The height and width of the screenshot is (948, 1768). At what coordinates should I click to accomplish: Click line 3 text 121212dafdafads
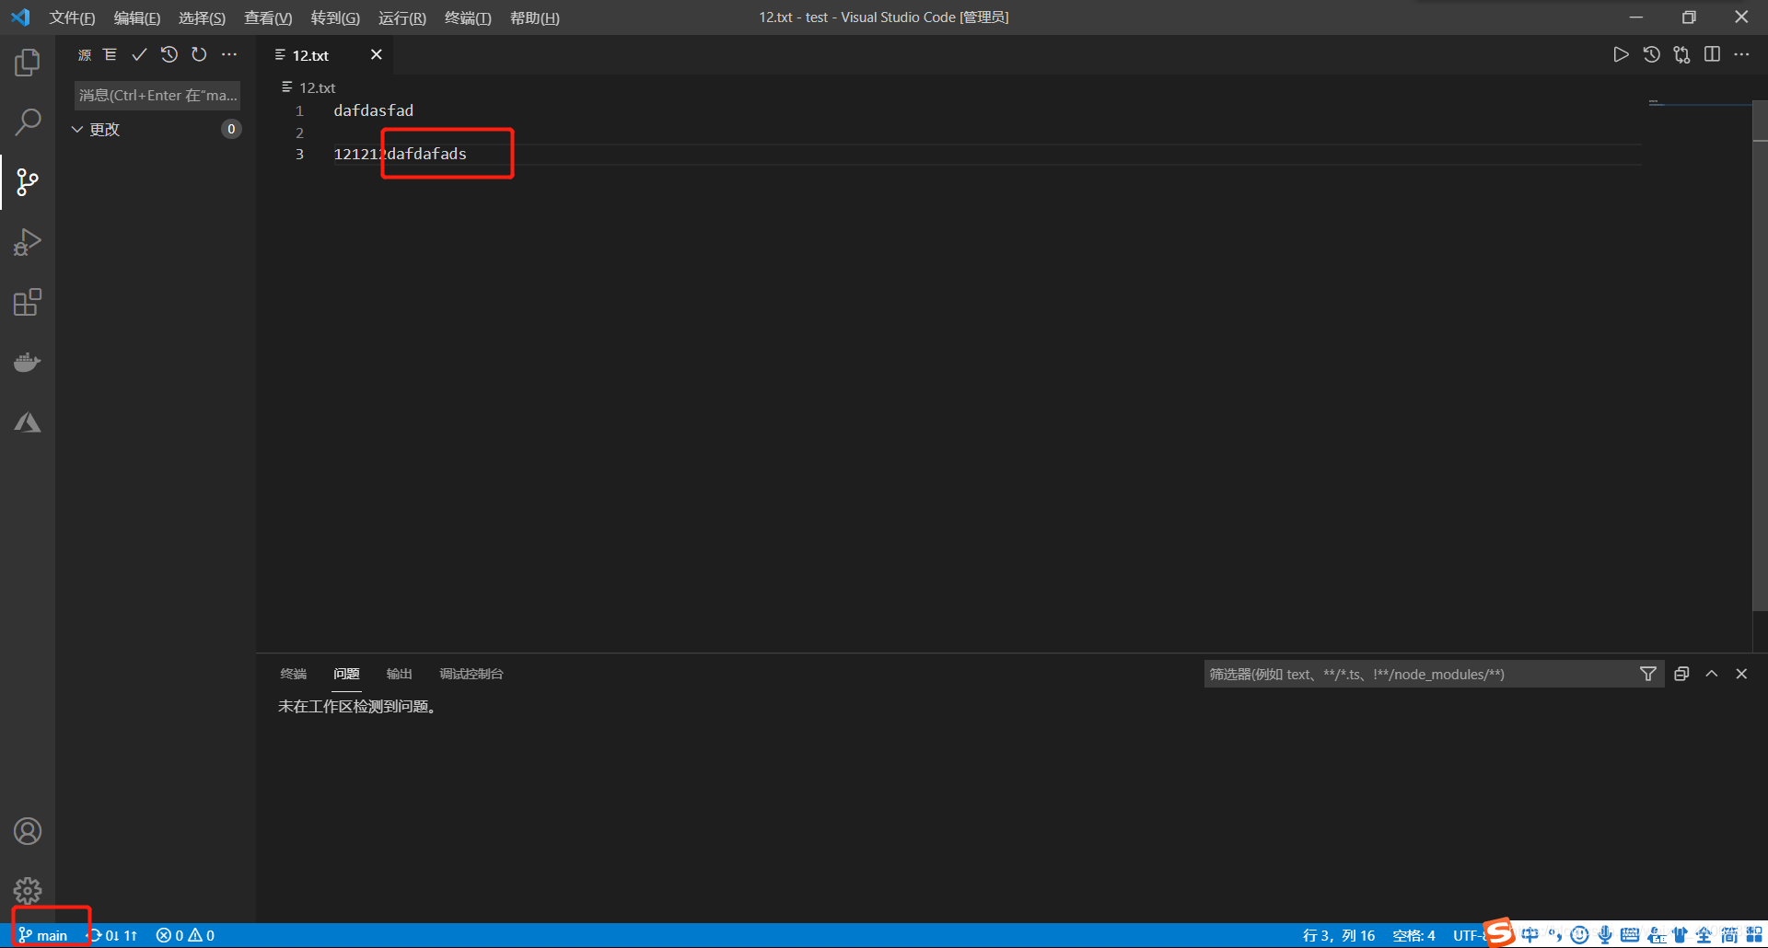400,154
